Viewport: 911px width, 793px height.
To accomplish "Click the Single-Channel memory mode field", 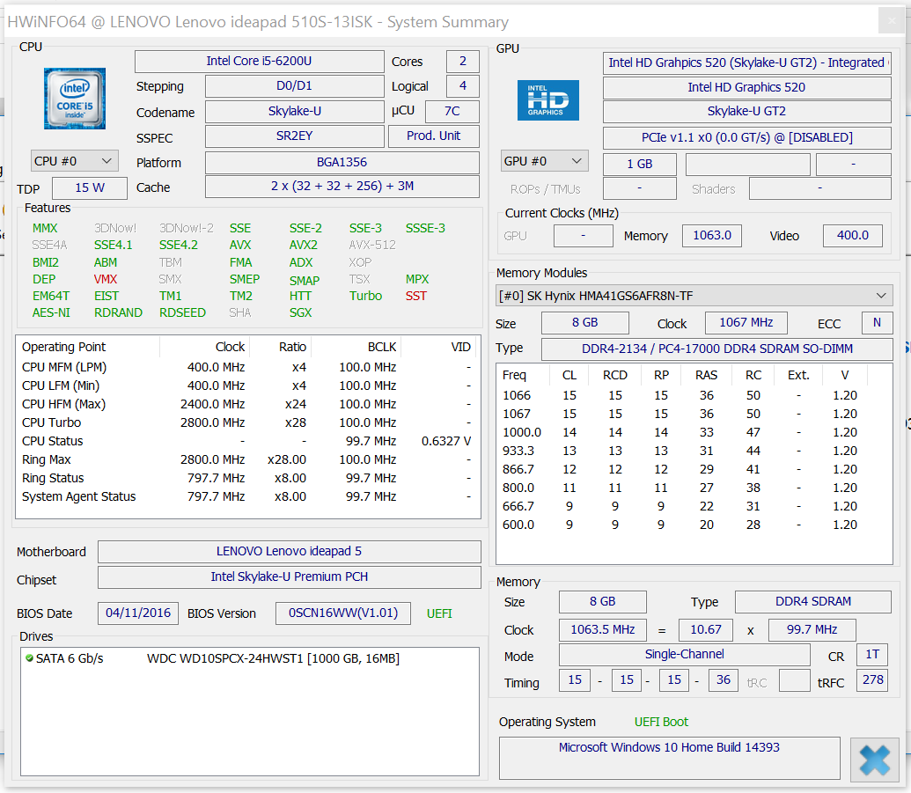I will [x=684, y=655].
